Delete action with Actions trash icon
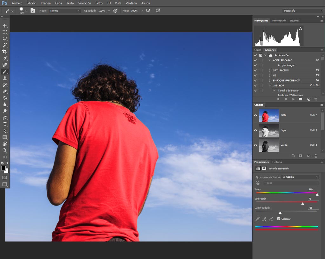 [x=316, y=99]
